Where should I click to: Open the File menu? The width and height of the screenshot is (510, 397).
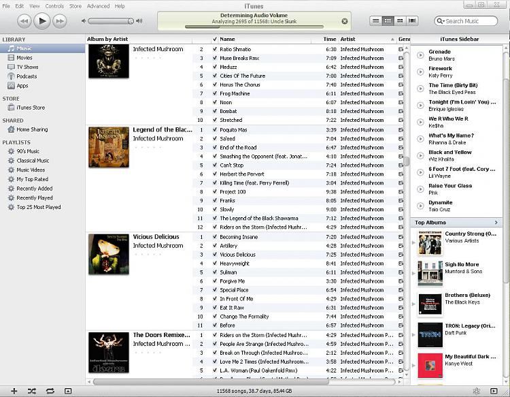pyautogui.click(x=6, y=6)
